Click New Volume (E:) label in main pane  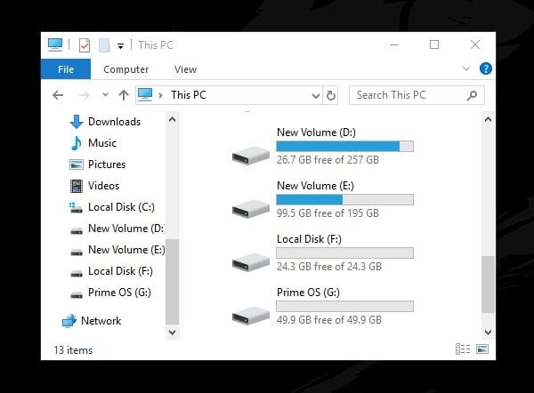point(315,186)
